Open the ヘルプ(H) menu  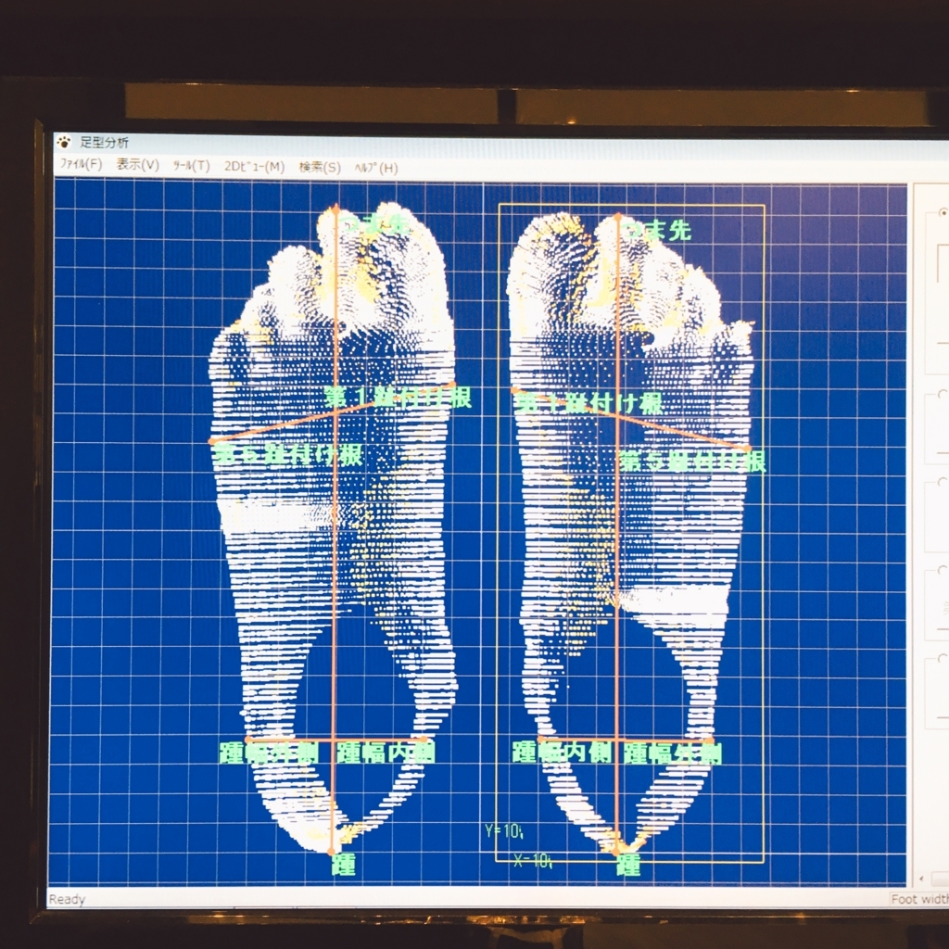(376, 169)
